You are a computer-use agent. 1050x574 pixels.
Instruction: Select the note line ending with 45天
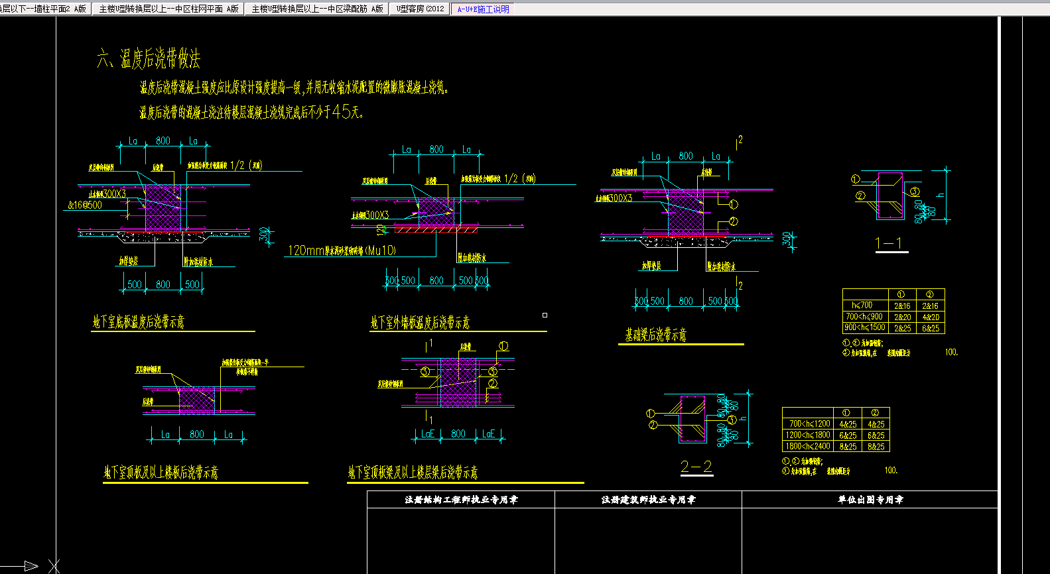pyautogui.click(x=252, y=112)
